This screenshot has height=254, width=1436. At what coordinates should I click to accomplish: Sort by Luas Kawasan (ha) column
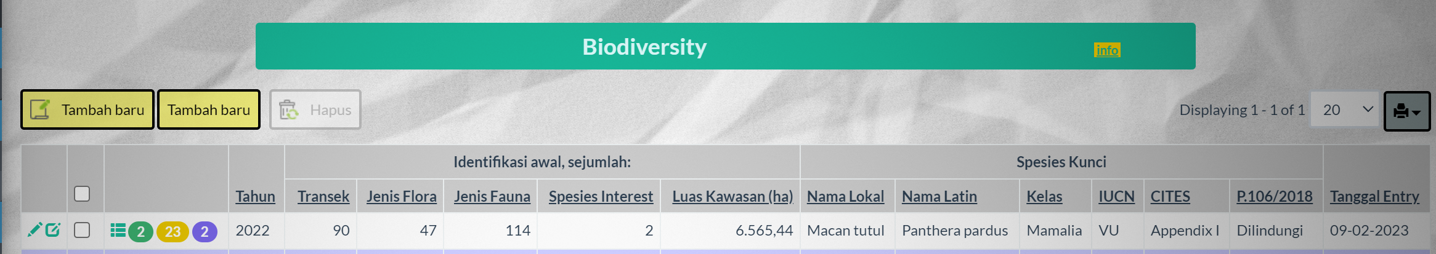(732, 196)
